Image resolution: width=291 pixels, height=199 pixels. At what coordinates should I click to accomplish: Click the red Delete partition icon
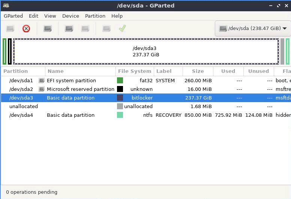[26, 29]
